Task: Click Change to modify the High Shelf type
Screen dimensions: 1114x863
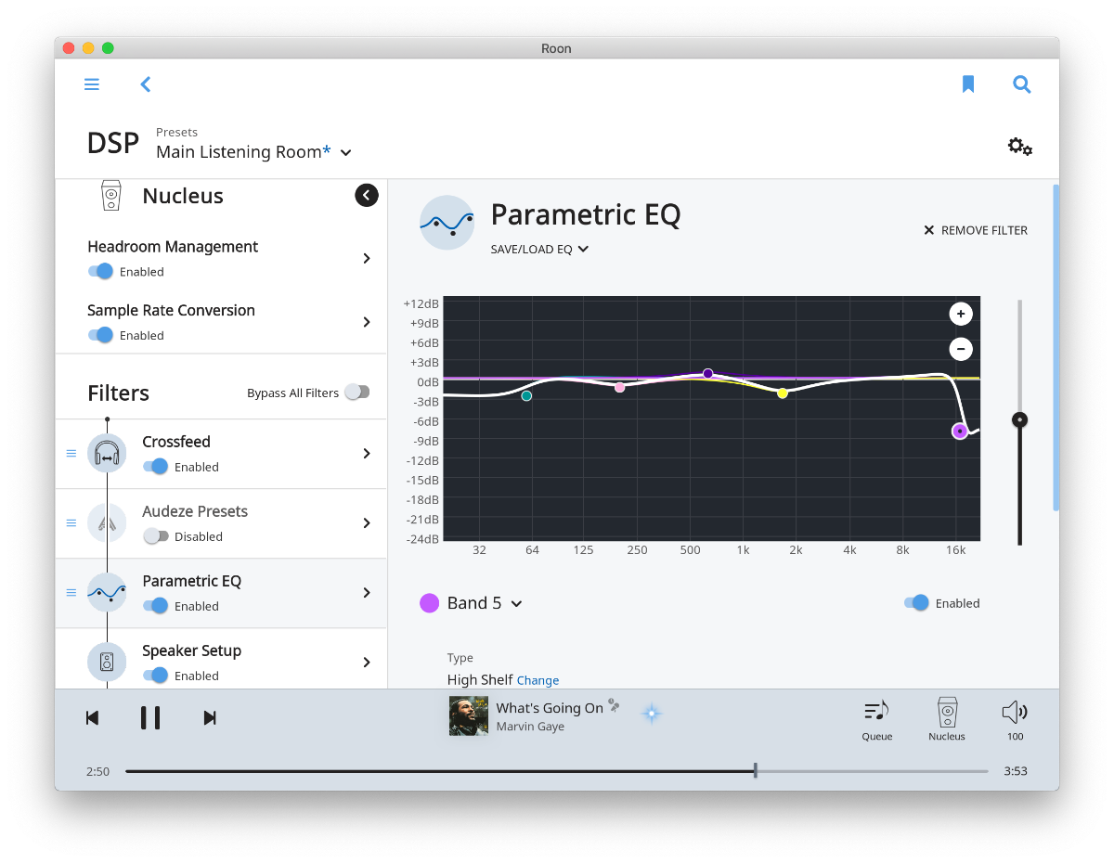Action: (538, 680)
